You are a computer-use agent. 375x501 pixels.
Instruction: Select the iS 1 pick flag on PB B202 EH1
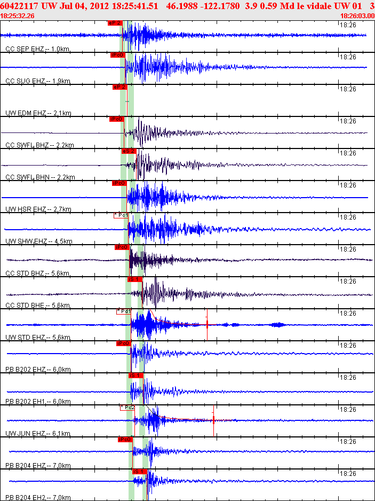point(136,375)
